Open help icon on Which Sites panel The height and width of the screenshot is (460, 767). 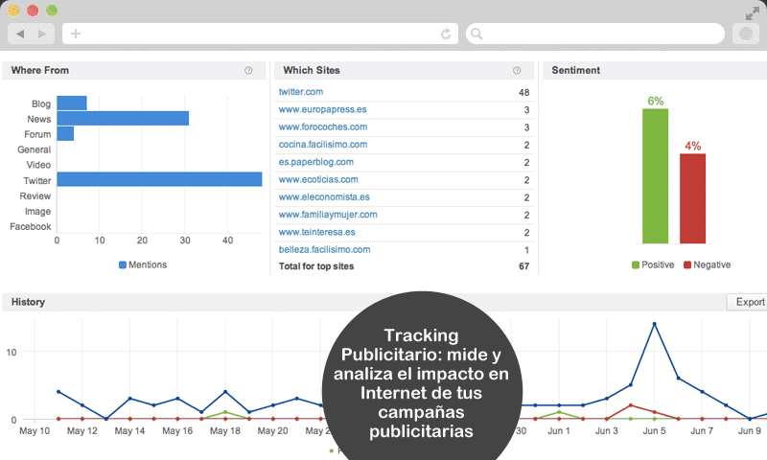[x=517, y=70]
